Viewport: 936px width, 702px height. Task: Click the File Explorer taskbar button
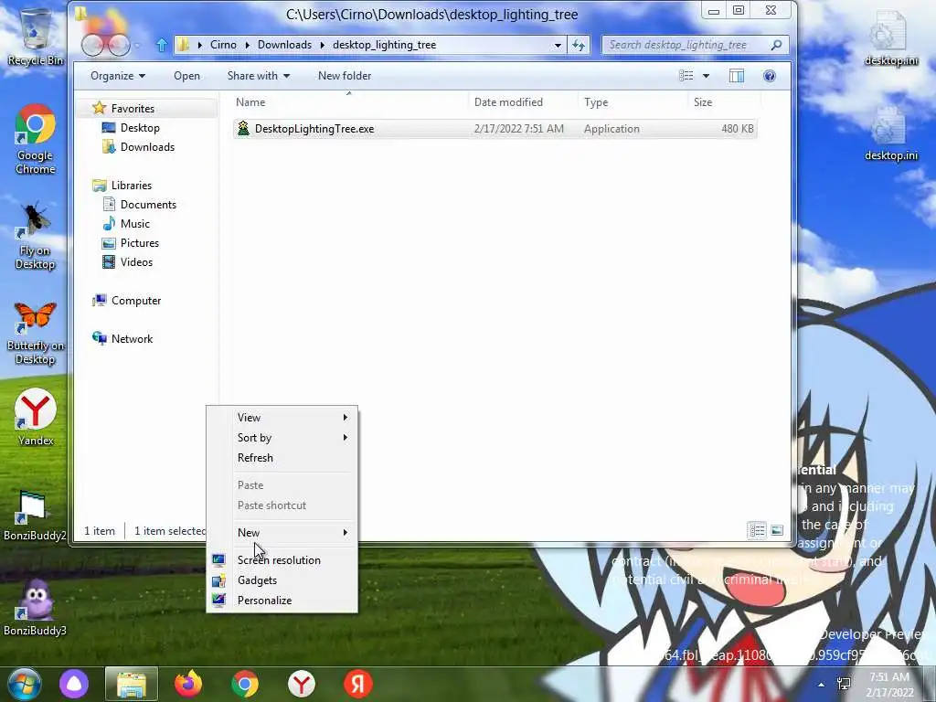[132, 684]
